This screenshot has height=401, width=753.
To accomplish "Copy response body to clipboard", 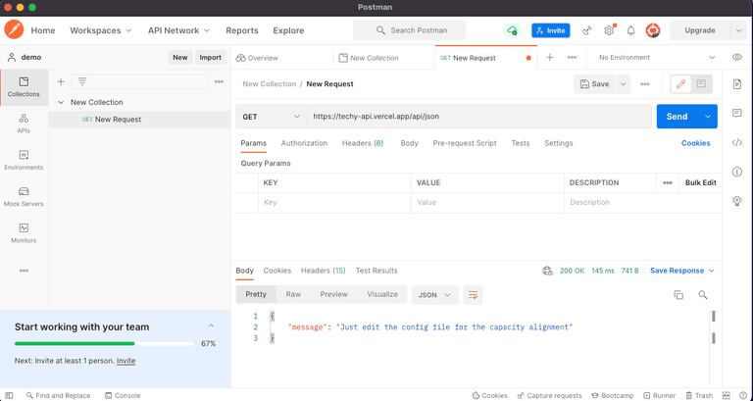I will [x=678, y=295].
